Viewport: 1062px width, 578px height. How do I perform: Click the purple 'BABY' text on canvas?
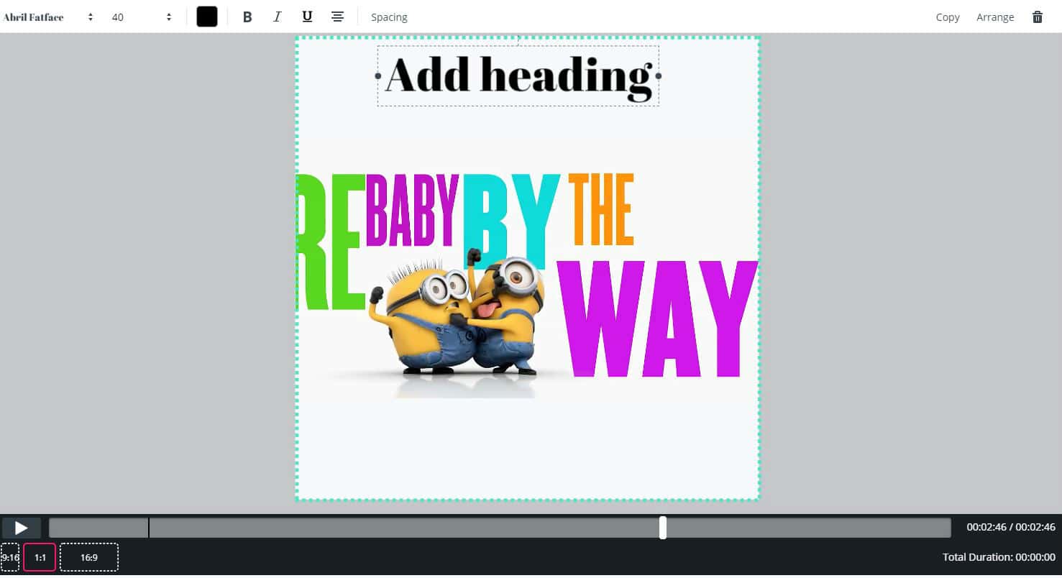(x=413, y=209)
